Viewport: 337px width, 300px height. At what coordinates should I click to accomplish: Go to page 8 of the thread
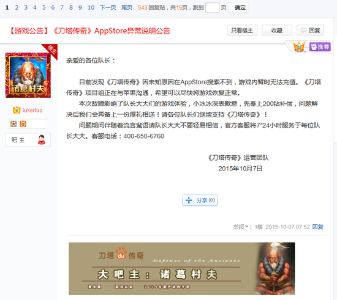[71, 8]
